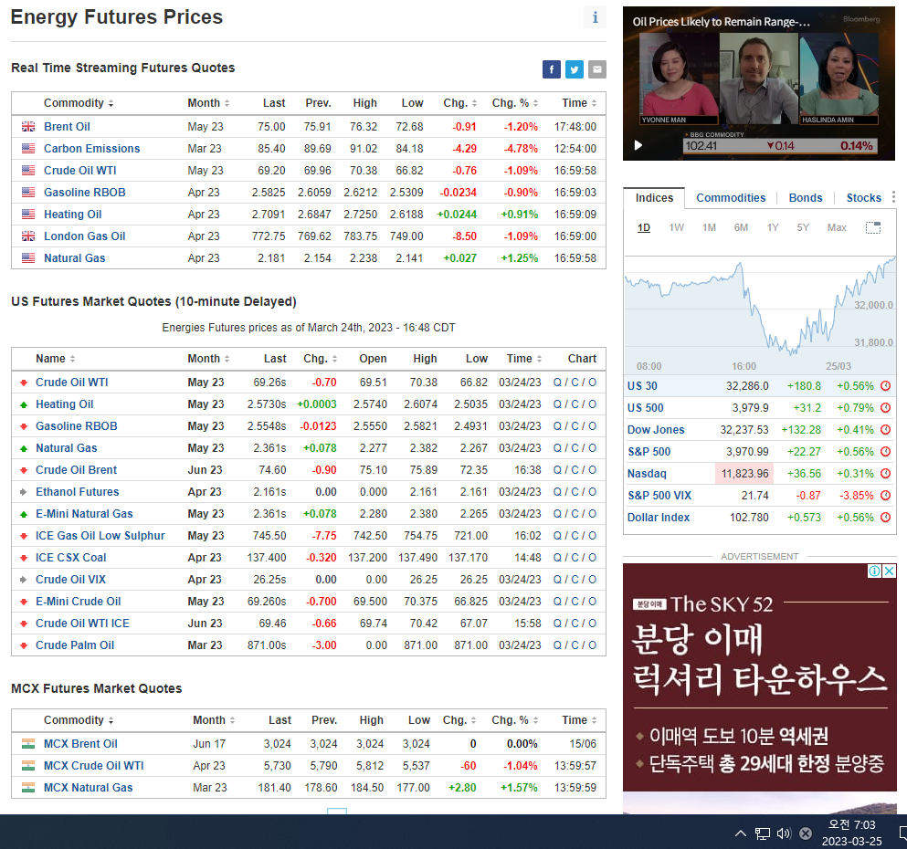
Task: Click the info icon beside Energy Futures Prices
Action: pos(595,17)
